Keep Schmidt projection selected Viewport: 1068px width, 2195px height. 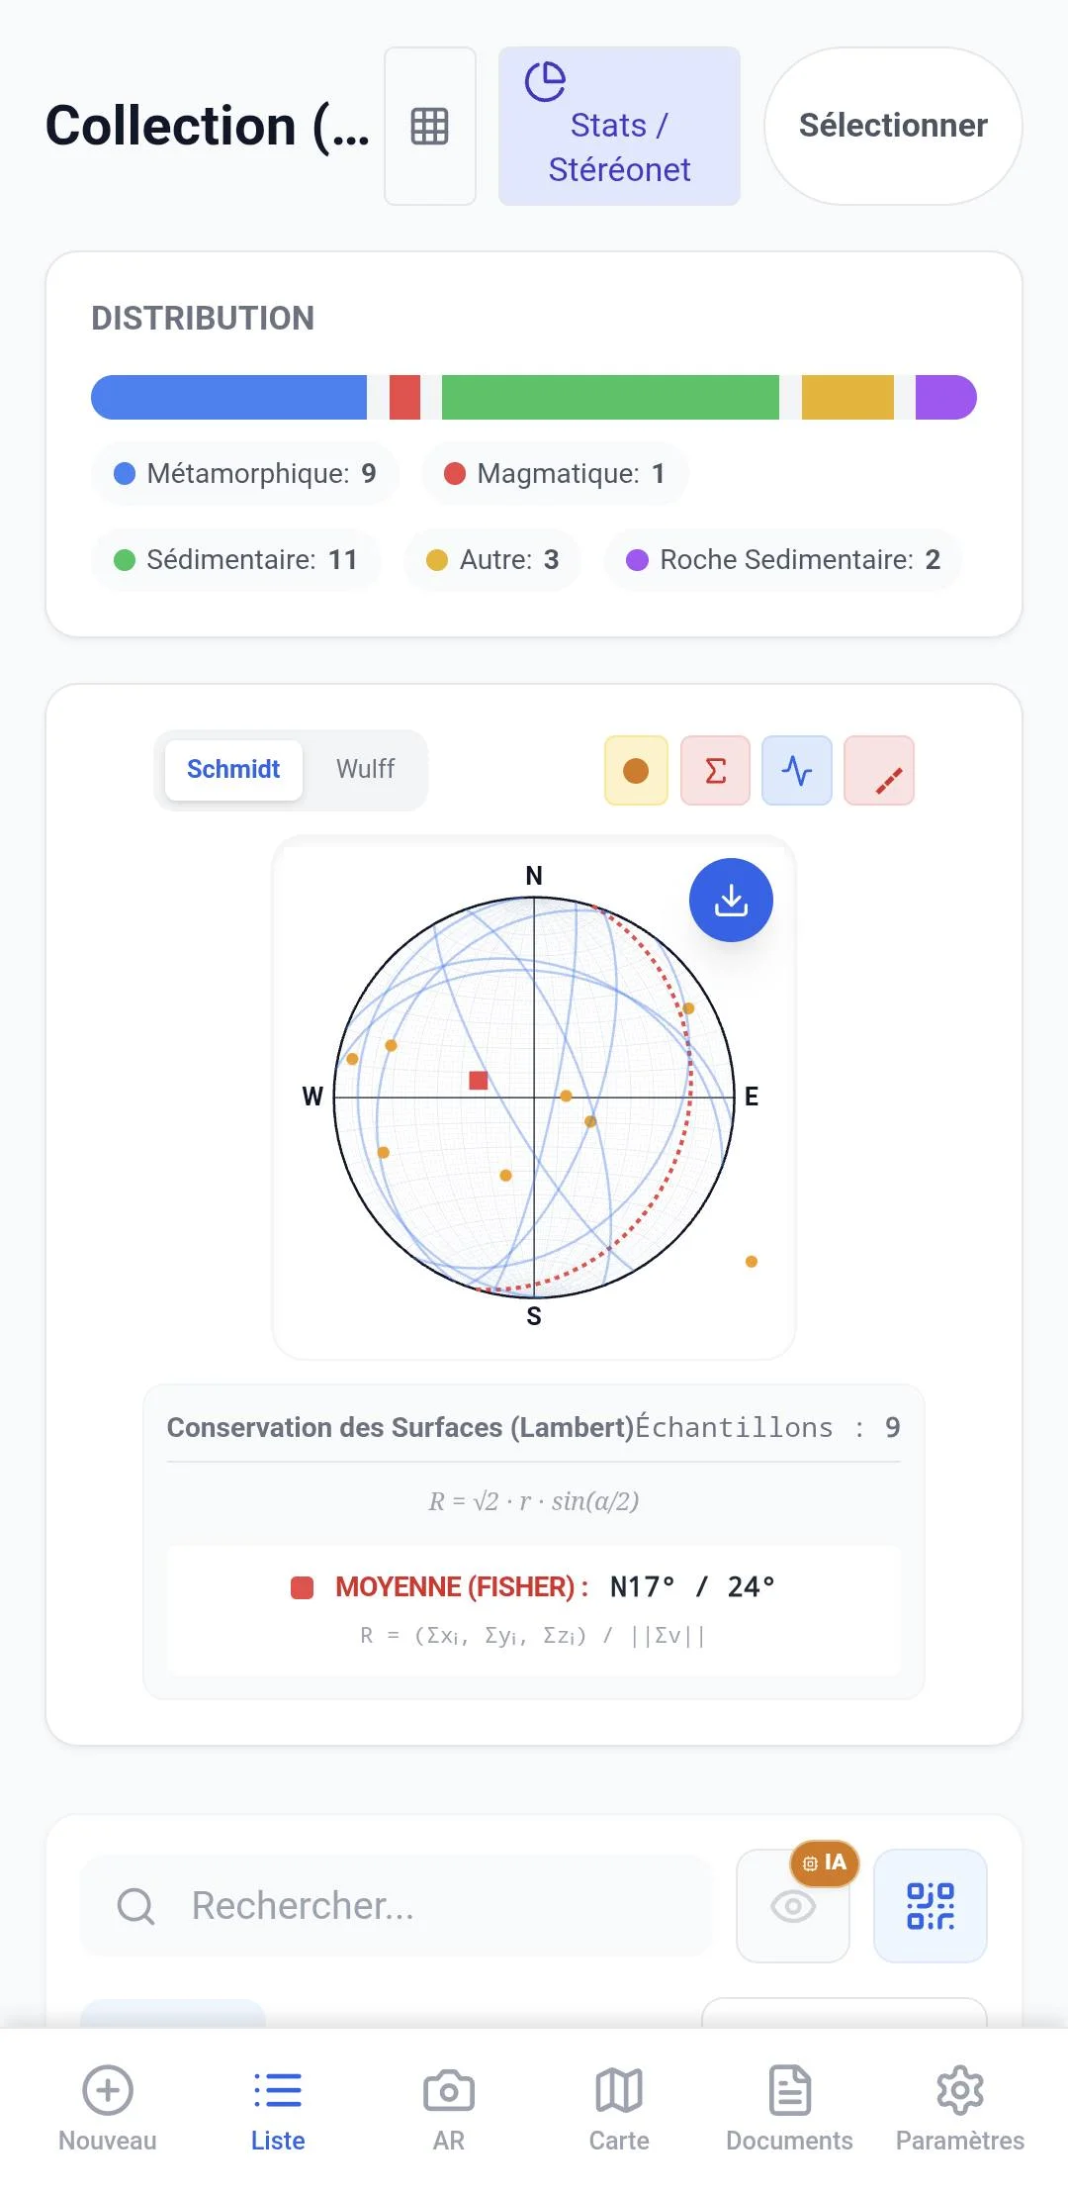233,770
